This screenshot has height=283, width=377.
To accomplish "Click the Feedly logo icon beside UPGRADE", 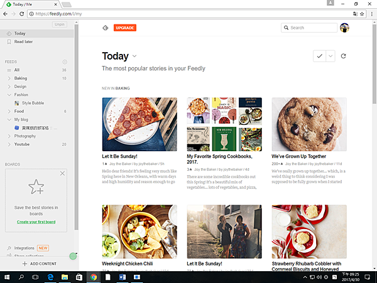I will [x=106, y=28].
